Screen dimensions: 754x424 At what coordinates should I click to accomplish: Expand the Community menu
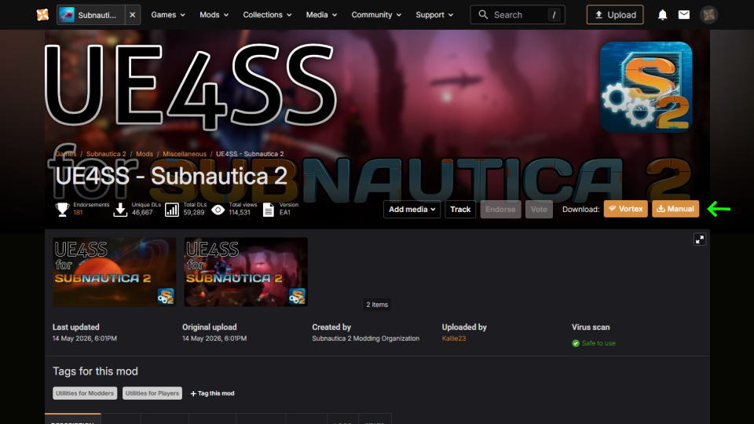[x=376, y=15]
